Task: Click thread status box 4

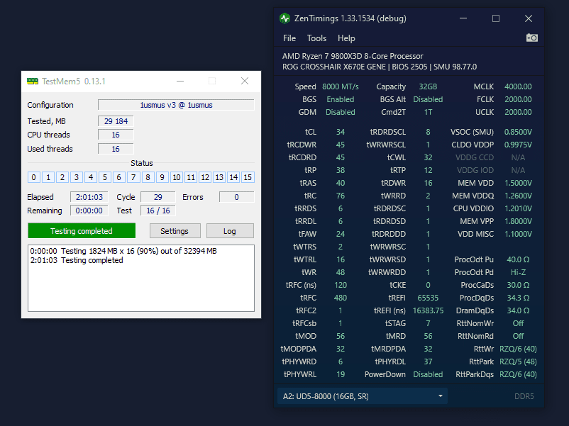Action: pyautogui.click(x=91, y=177)
